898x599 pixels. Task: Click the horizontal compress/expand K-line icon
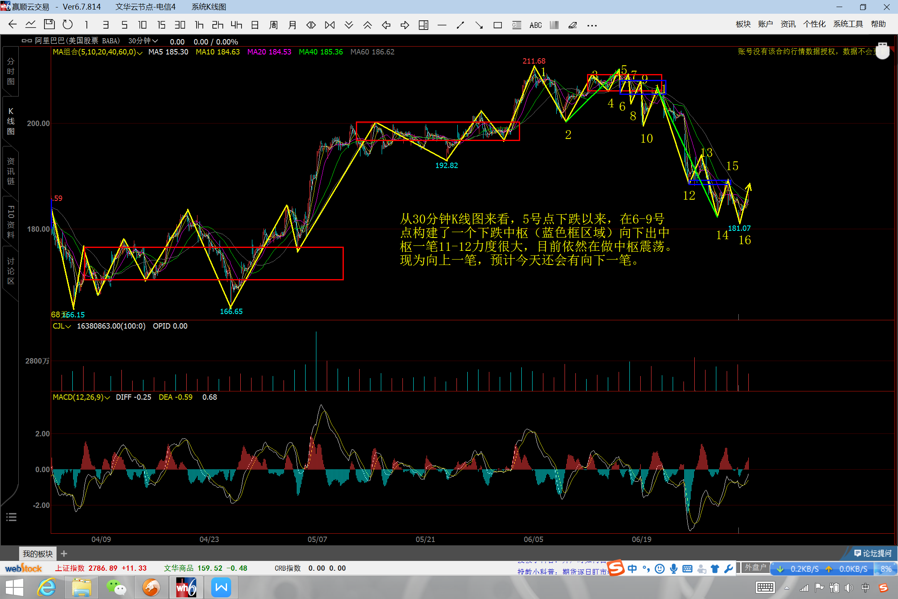(x=311, y=25)
